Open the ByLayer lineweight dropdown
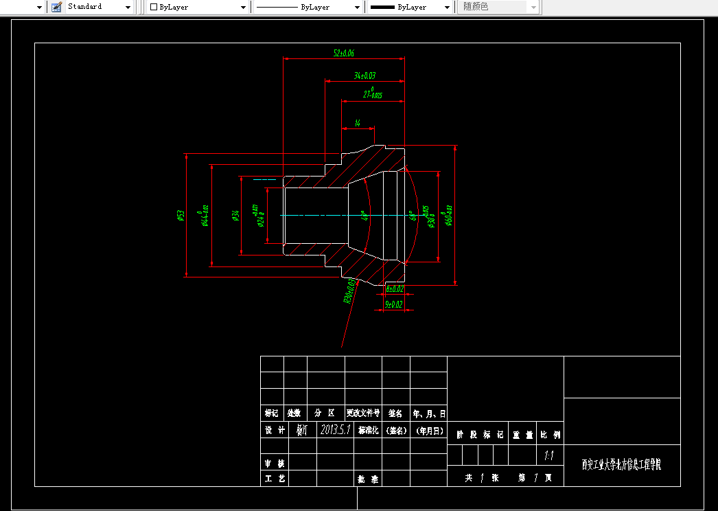Image resolution: width=718 pixels, height=511 pixels. pyautogui.click(x=447, y=8)
